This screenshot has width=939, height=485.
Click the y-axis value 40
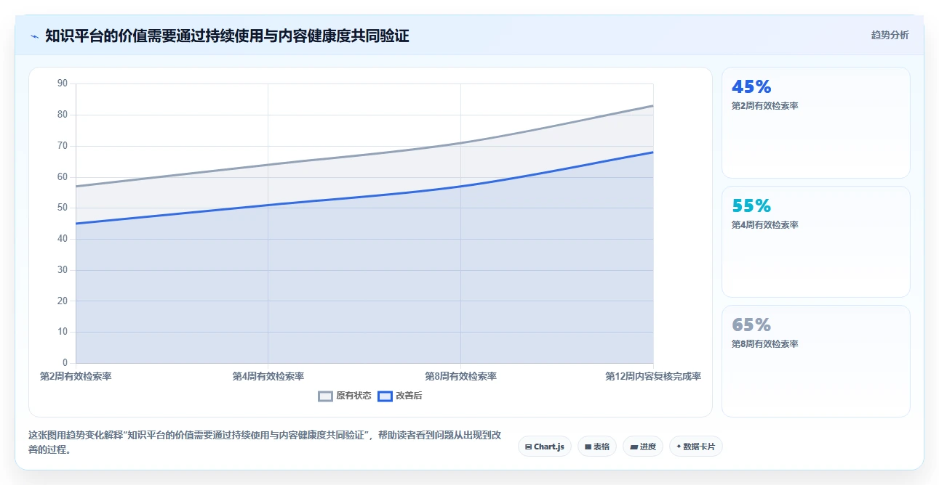click(62, 239)
